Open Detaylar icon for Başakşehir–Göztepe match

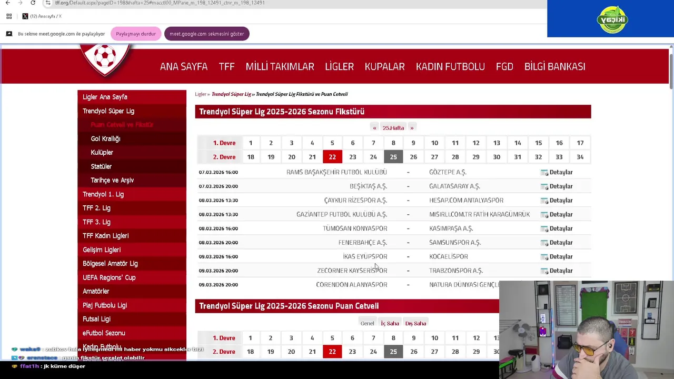(x=544, y=173)
